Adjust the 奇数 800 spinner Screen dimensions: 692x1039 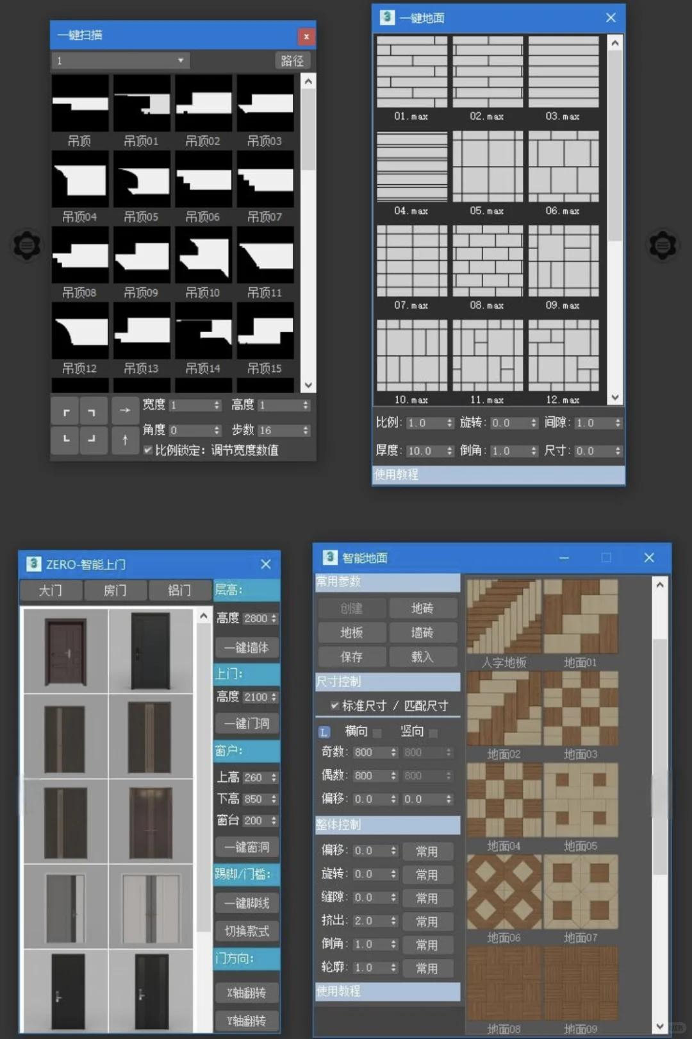point(393,752)
